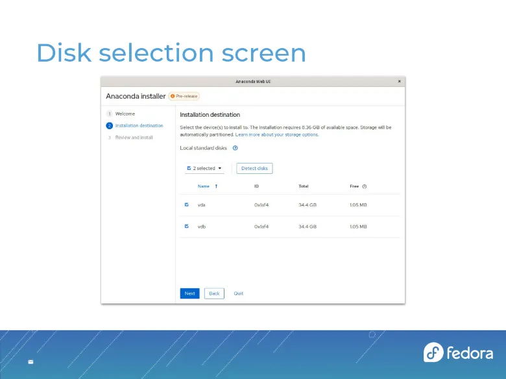Open 'Learn more about your storage options' link
Viewport: 506px width, 379px height.
pyautogui.click(x=277, y=134)
